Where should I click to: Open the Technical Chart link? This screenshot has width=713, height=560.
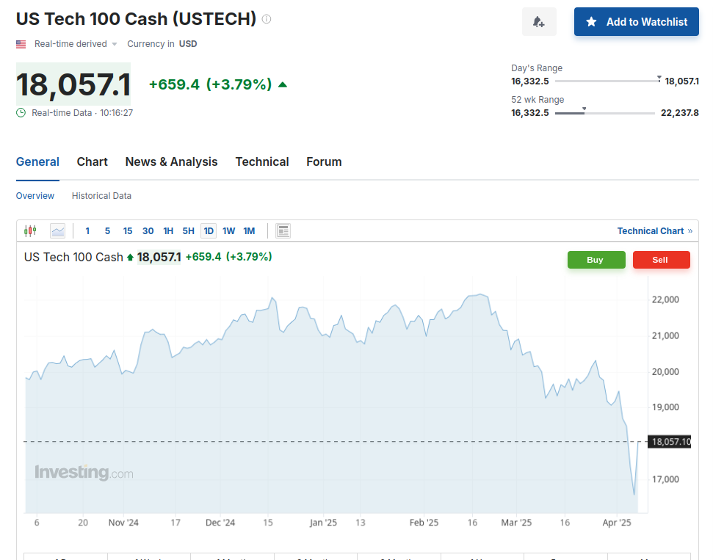click(655, 231)
